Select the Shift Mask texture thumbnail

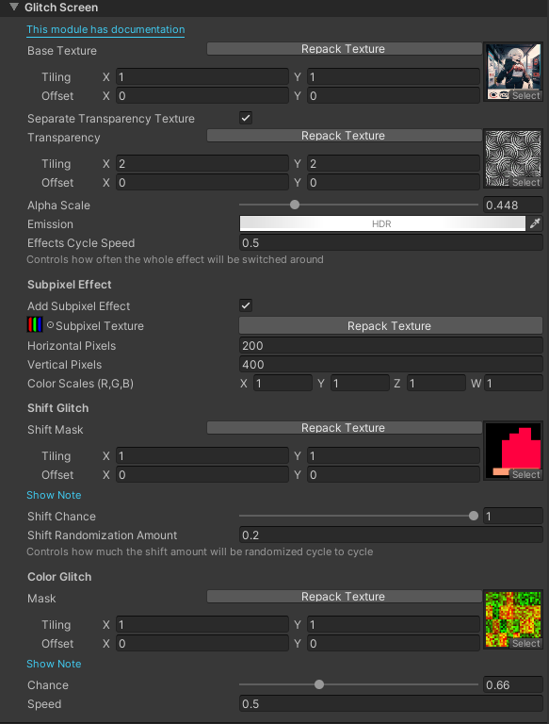coord(513,451)
